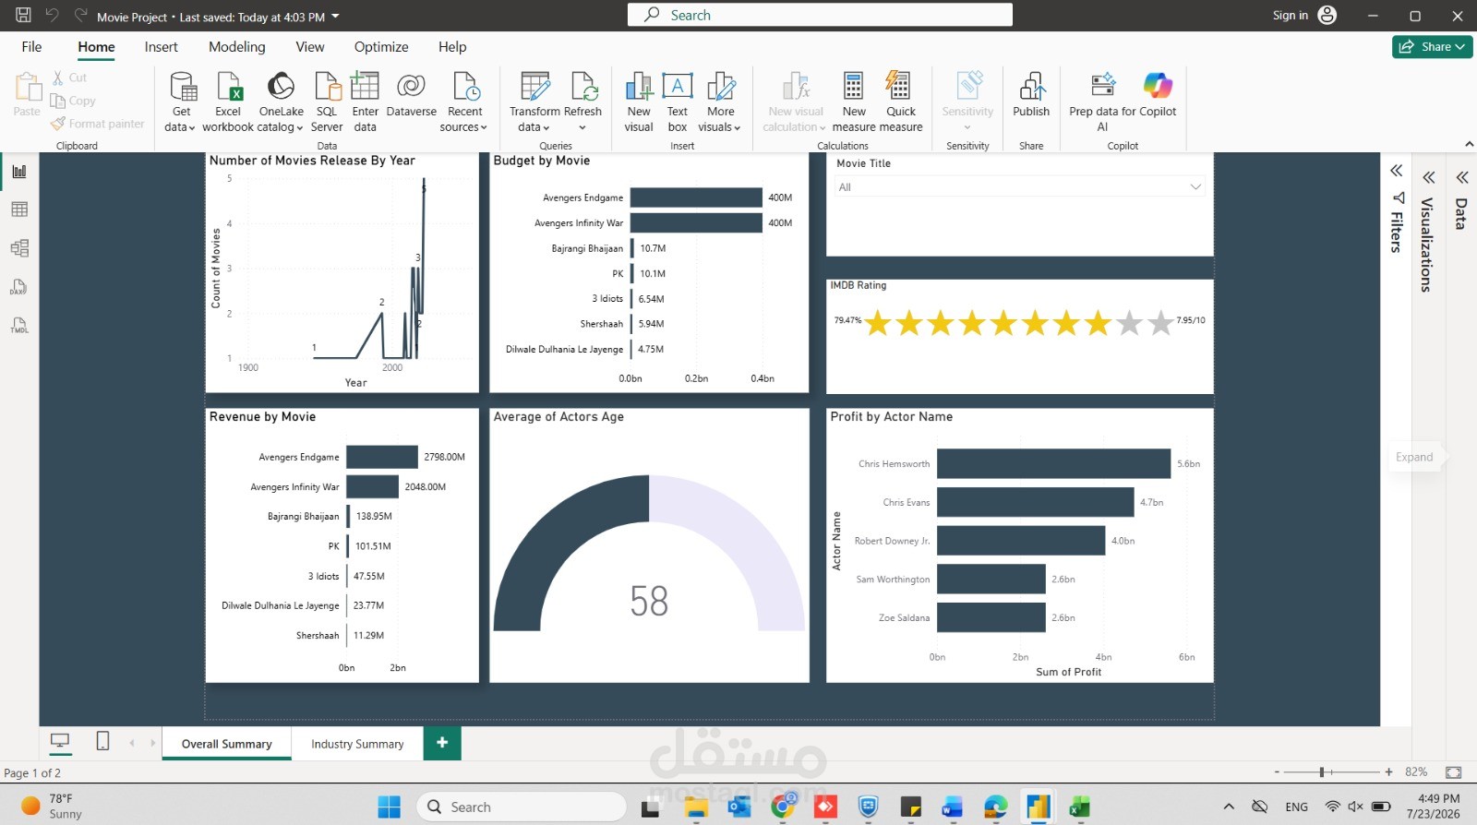Collapse the ribbon with the chevron
The width and height of the screenshot is (1477, 825).
click(x=1470, y=145)
